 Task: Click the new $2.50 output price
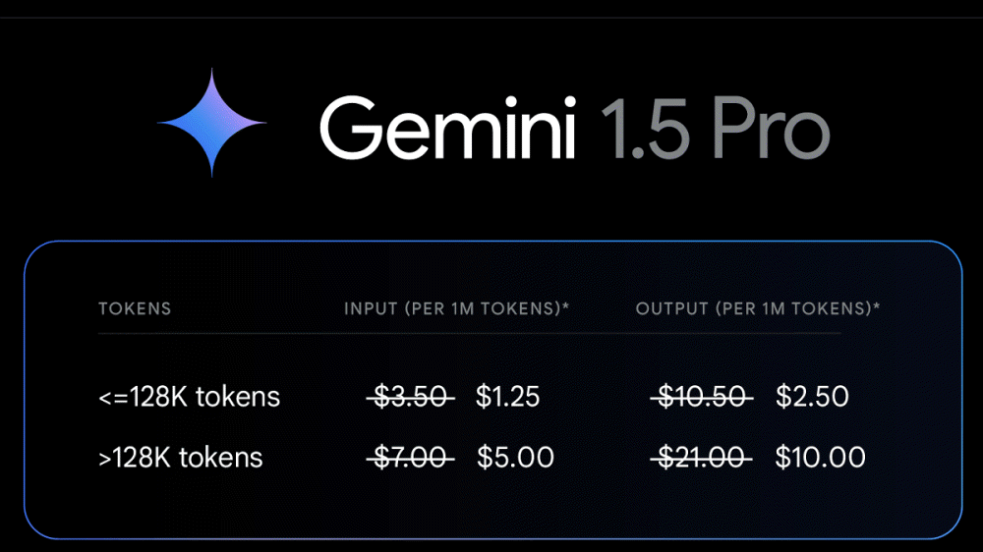812,397
